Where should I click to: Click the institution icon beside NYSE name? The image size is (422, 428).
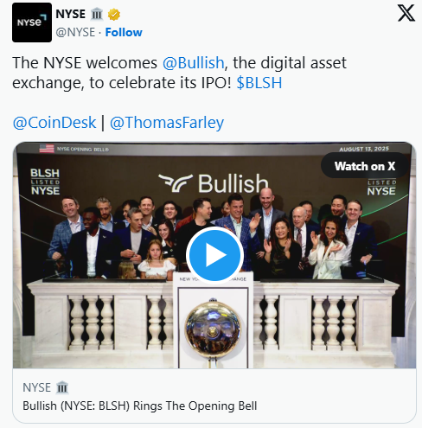[x=97, y=14]
